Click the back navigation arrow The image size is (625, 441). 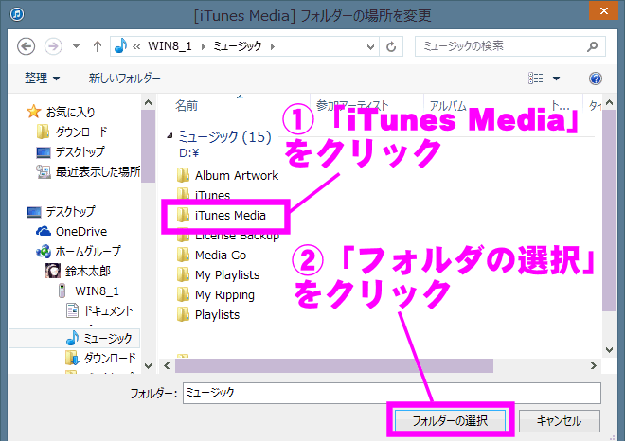tap(26, 46)
